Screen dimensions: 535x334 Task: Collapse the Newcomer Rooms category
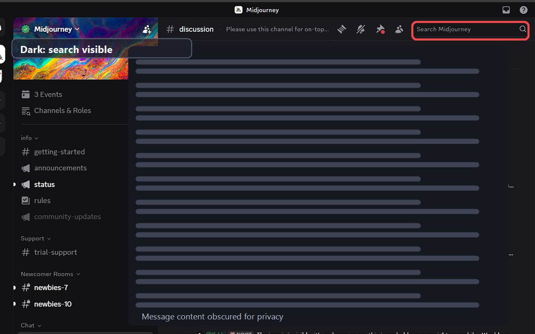(x=51, y=274)
